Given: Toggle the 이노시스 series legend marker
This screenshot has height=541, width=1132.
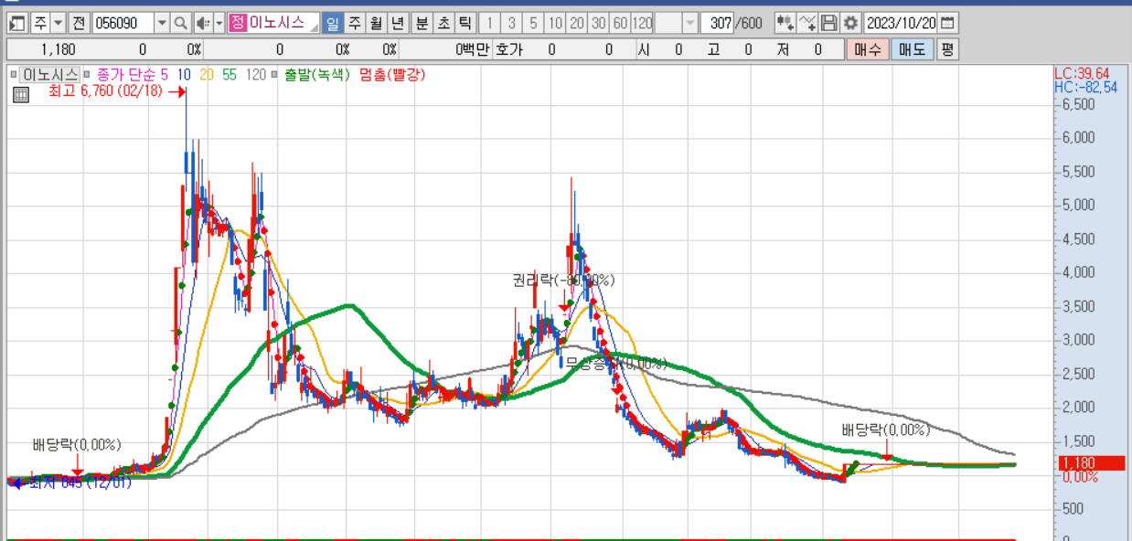Looking at the screenshot, I should [x=14, y=75].
